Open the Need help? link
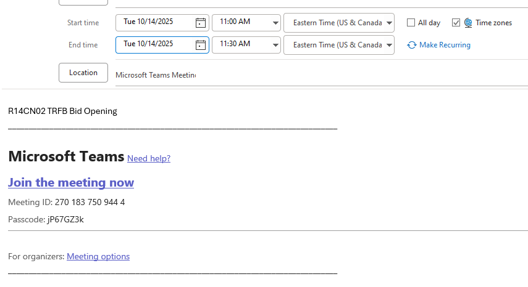Viewport: 528px width, 287px height. pyautogui.click(x=149, y=158)
